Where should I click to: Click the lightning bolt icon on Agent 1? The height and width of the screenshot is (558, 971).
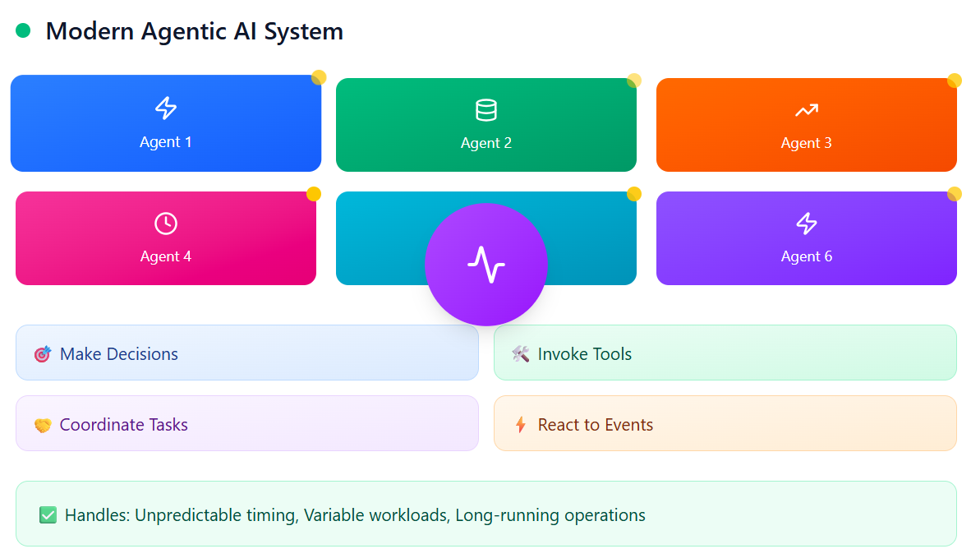(166, 107)
